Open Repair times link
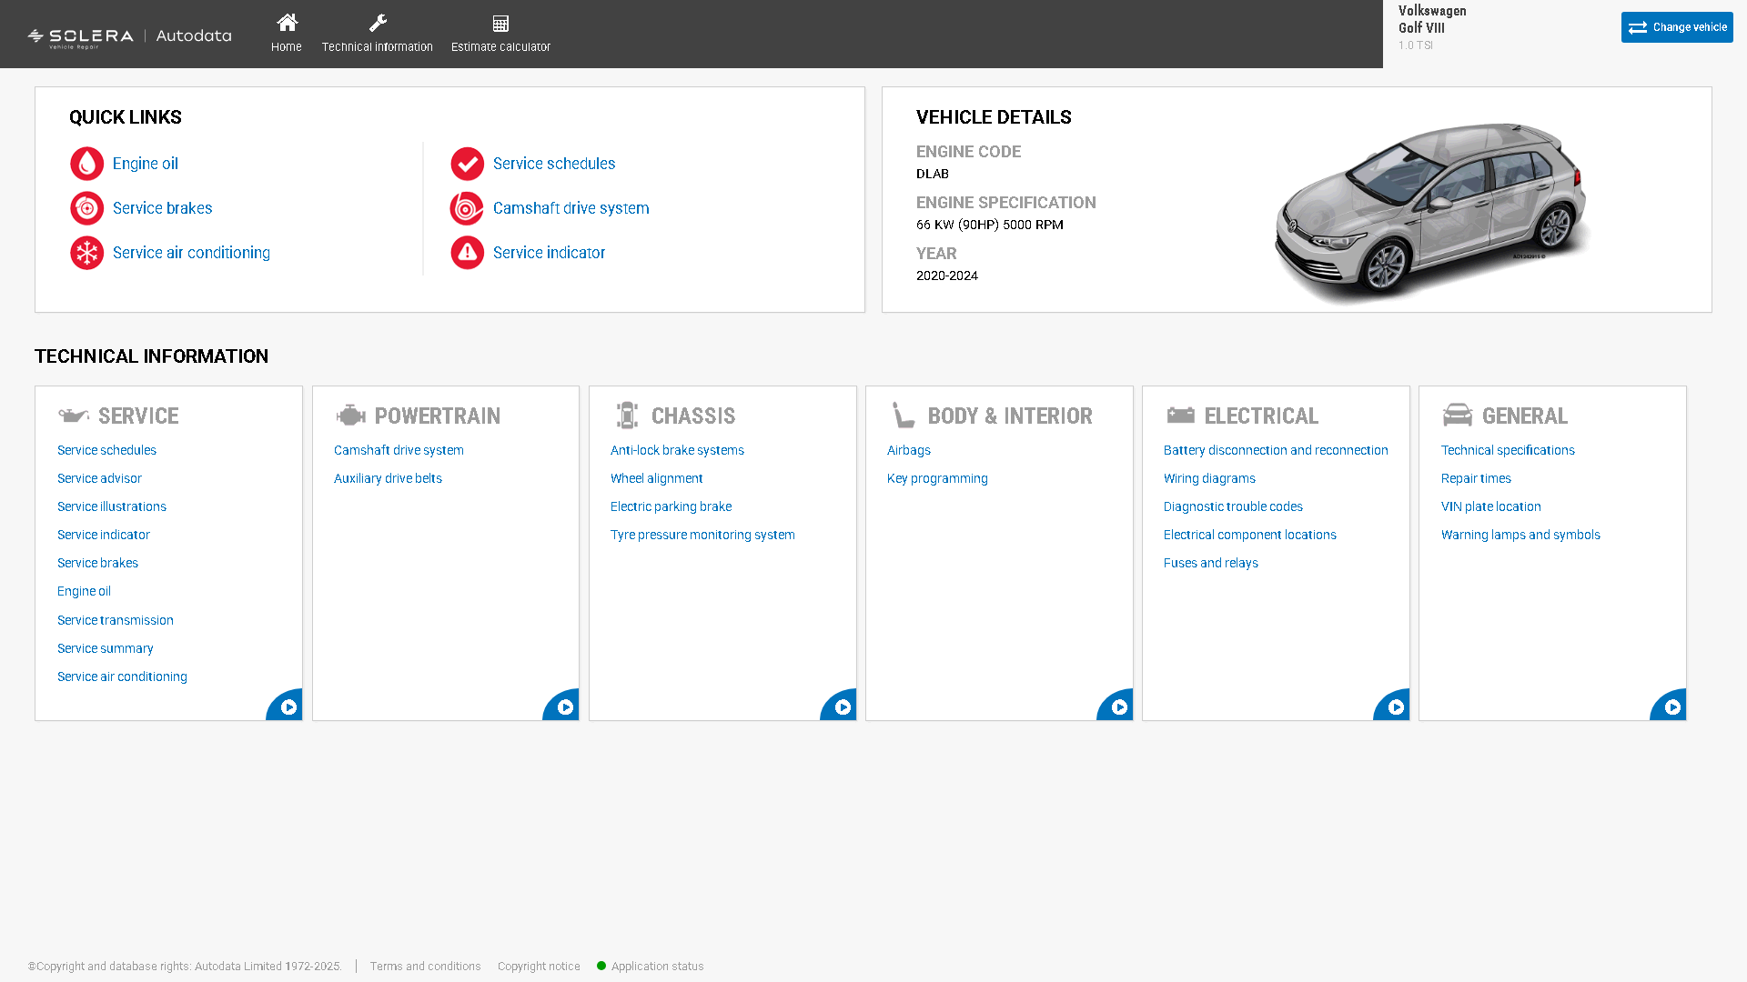Screen dimensions: 1747x982 tap(1477, 478)
